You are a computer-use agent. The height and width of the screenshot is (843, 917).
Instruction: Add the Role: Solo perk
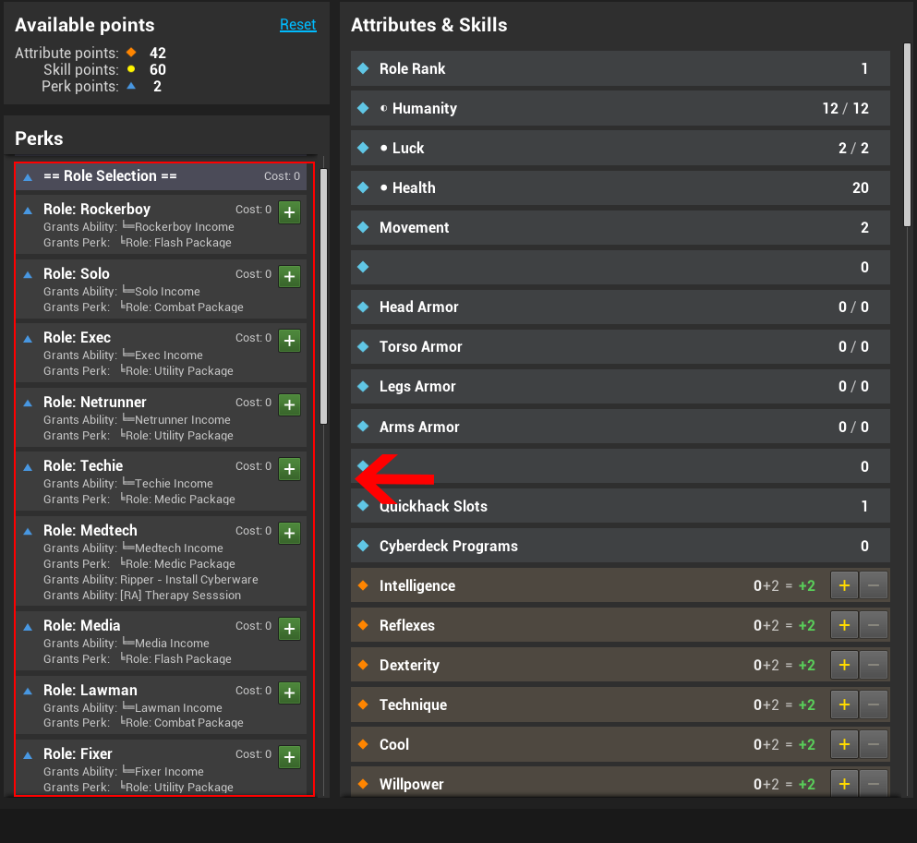pyautogui.click(x=290, y=277)
